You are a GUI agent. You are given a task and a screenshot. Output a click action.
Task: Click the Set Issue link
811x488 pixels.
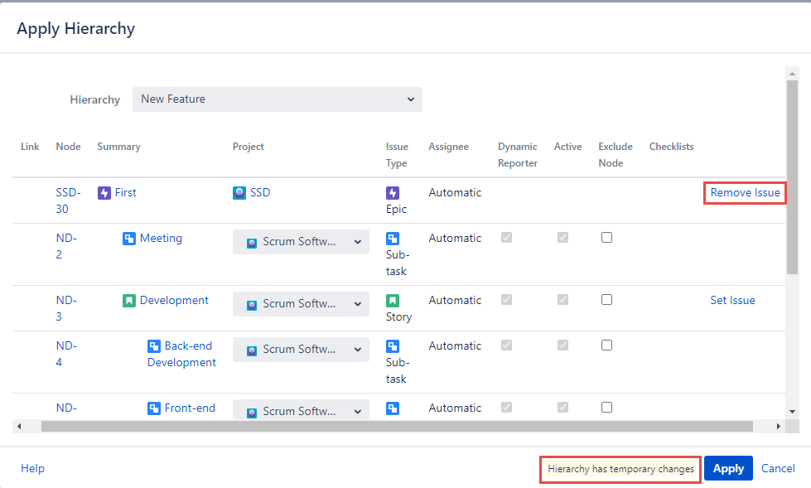point(732,301)
